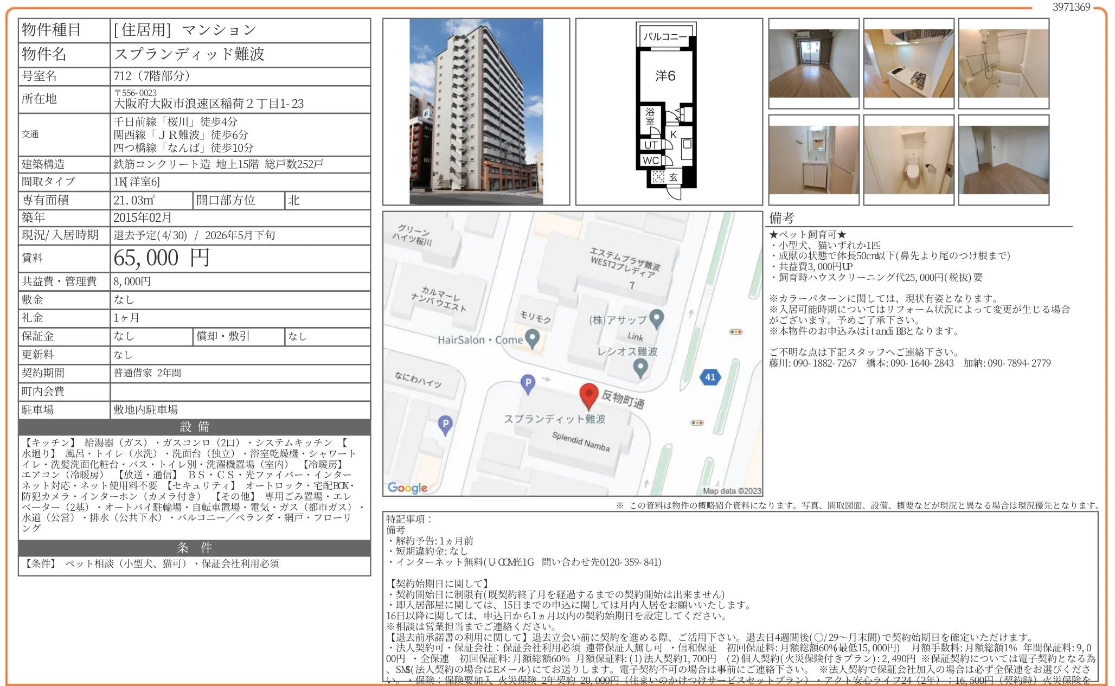This screenshot has height=686, width=1115.
Task: Open the bathroom shower photo thumbnail
Action: [x=1003, y=63]
